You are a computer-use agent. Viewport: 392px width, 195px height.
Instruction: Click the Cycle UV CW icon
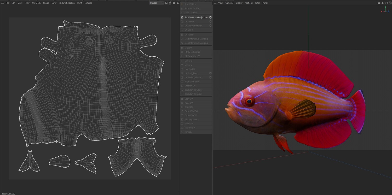(x=182, y=115)
